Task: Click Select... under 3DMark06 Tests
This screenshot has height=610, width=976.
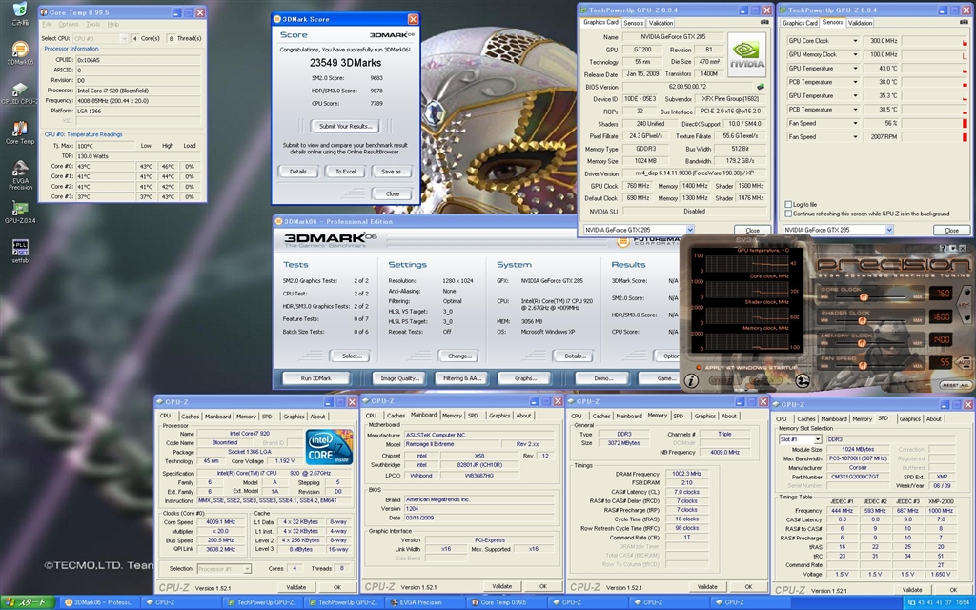Action: click(x=352, y=356)
